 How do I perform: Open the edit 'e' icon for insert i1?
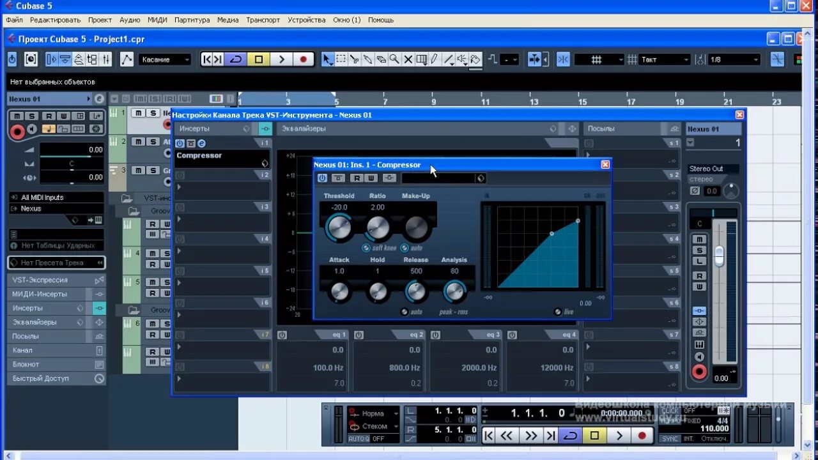pos(201,143)
